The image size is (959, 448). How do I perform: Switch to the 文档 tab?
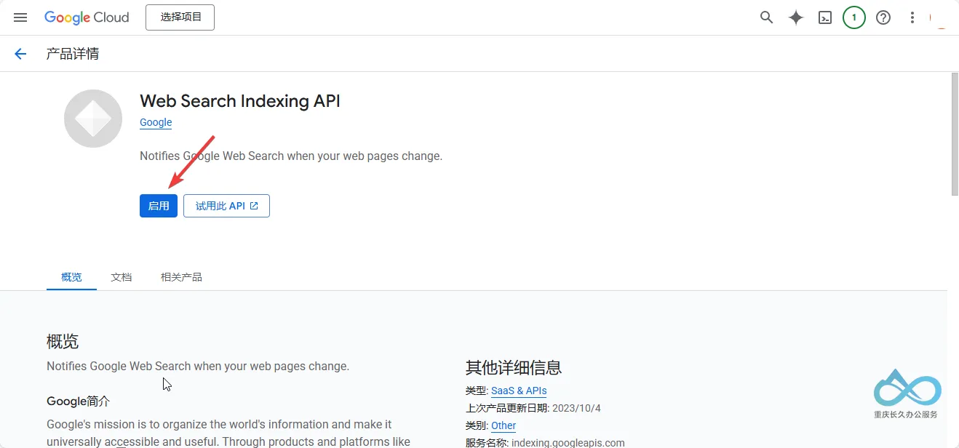tap(122, 277)
